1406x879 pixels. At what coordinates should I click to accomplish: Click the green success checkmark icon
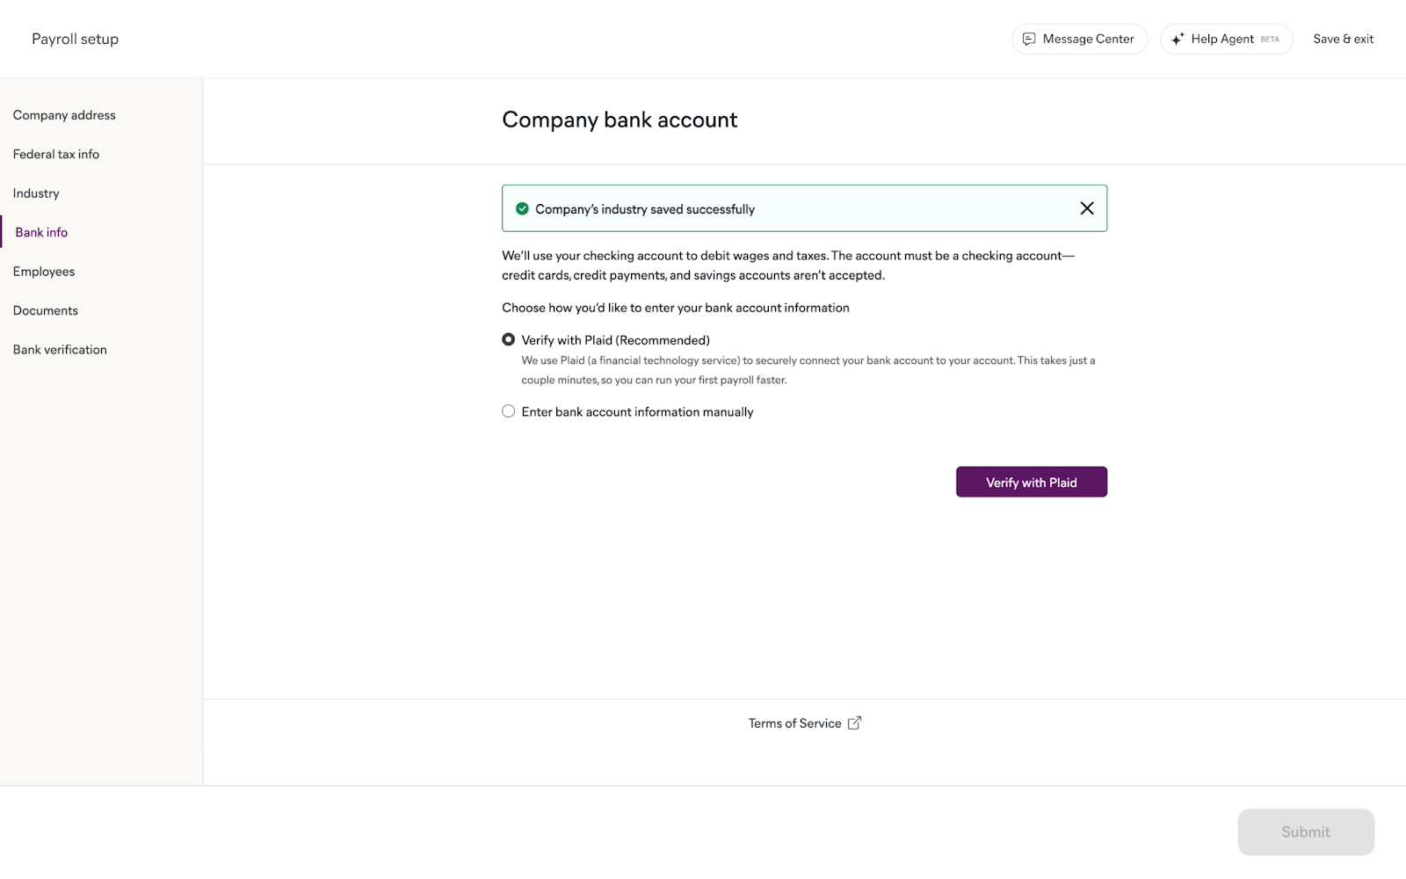(522, 208)
